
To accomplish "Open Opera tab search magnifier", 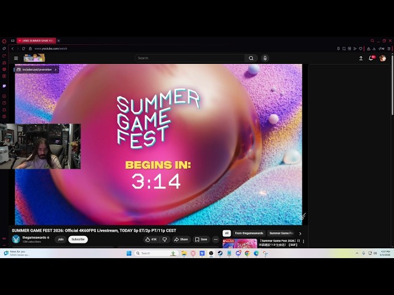I will [x=372, y=41].
